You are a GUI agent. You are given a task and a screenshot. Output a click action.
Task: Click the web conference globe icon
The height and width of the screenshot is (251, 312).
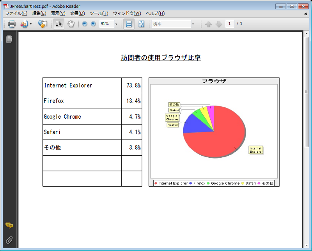pyautogui.click(x=43, y=24)
